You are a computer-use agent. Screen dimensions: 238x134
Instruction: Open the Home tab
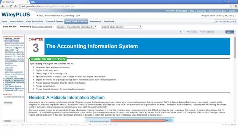[4, 21]
